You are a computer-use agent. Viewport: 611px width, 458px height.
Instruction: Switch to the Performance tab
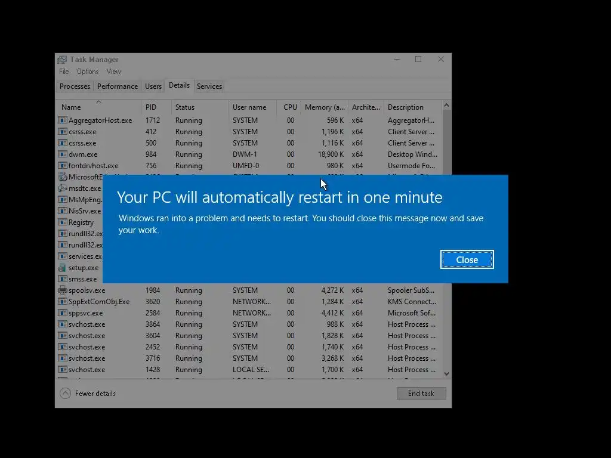(118, 86)
